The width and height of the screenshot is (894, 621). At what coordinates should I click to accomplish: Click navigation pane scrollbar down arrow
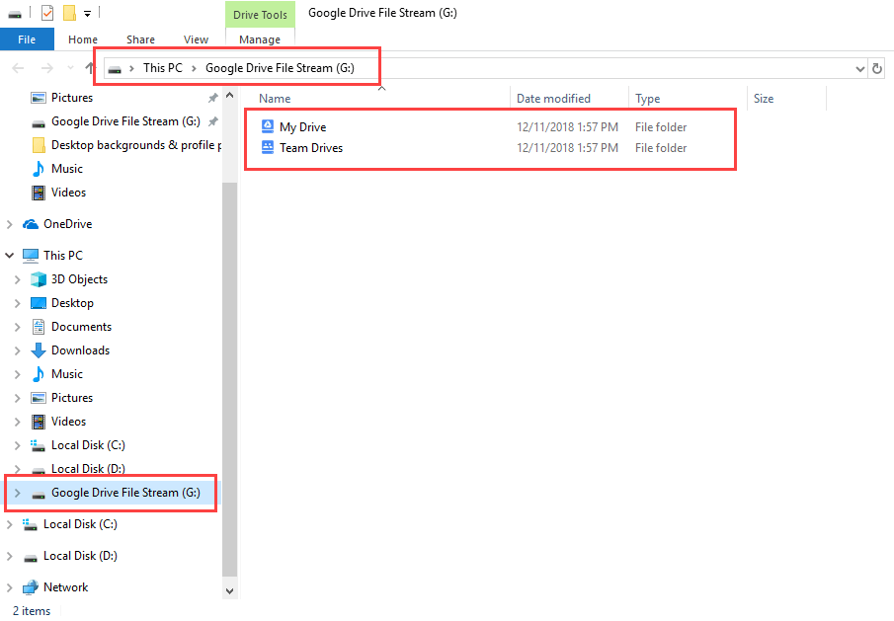pos(230,590)
